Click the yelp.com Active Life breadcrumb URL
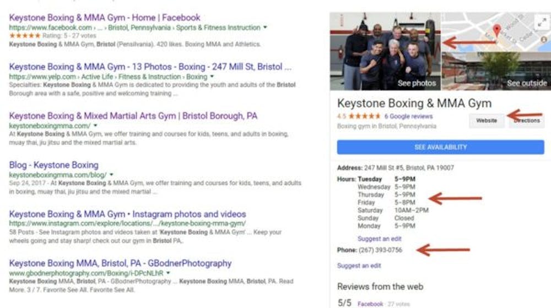The image size is (551, 308). click(108, 76)
